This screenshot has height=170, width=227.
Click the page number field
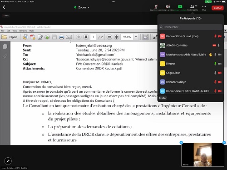coord(94,37)
